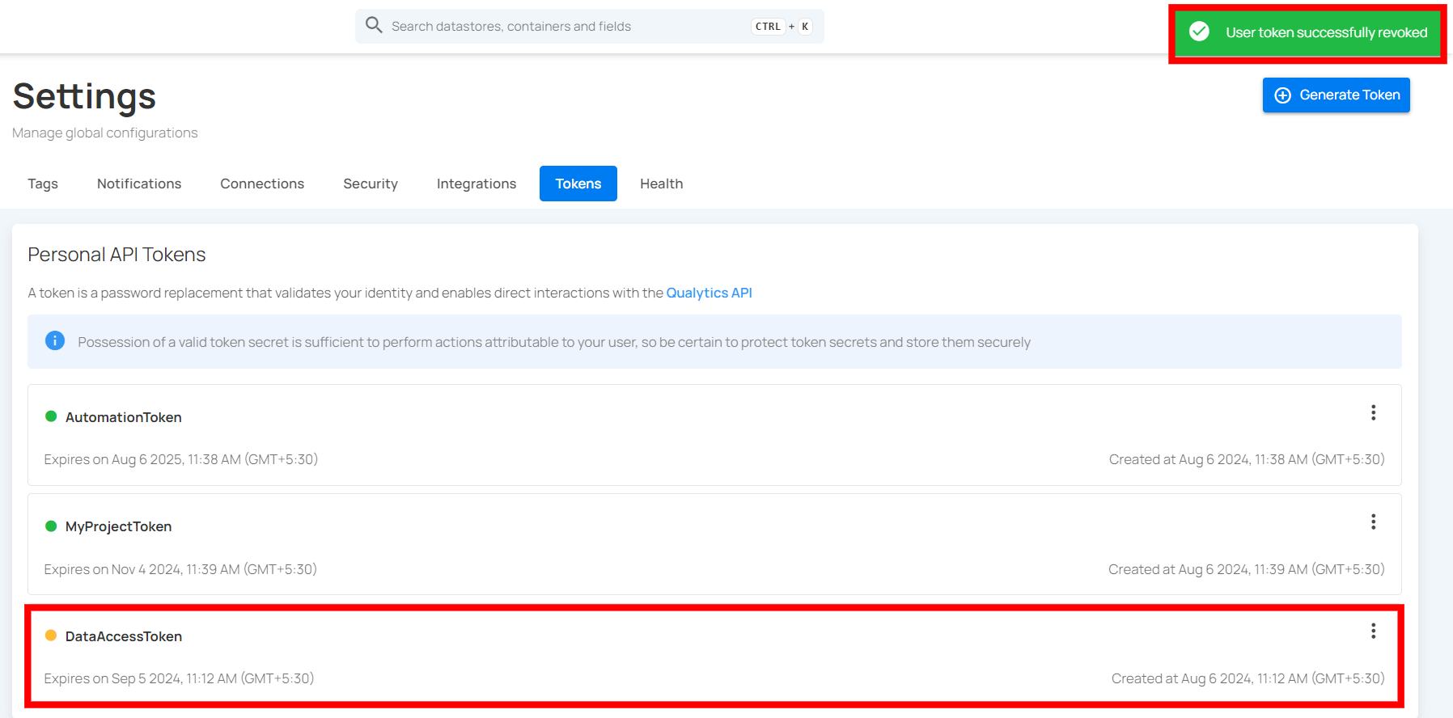Click 'Expires on Aug 6 2025, 11:38 AM' text
Image resolution: width=1453 pixels, height=718 pixels.
[x=180, y=459]
